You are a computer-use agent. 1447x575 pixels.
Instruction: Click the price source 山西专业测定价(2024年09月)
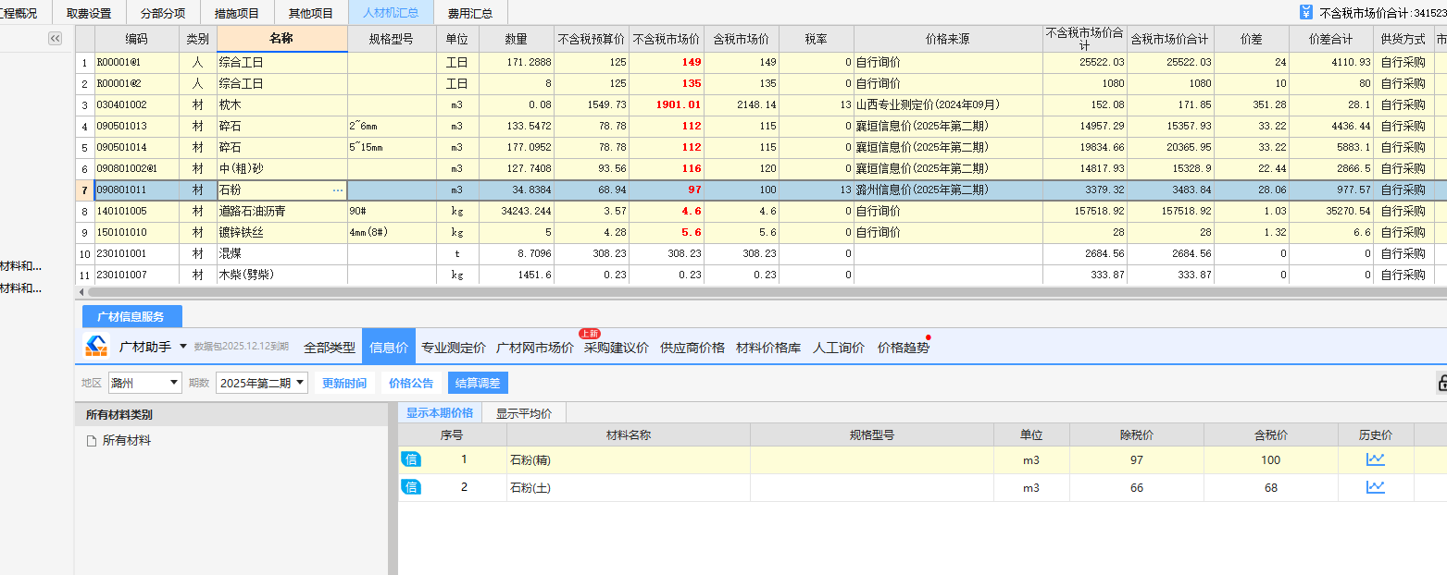click(x=948, y=104)
